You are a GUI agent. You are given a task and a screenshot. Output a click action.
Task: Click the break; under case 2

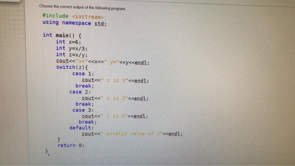pos(85,104)
